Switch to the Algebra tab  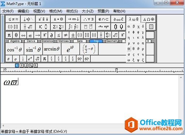point(15,41)
